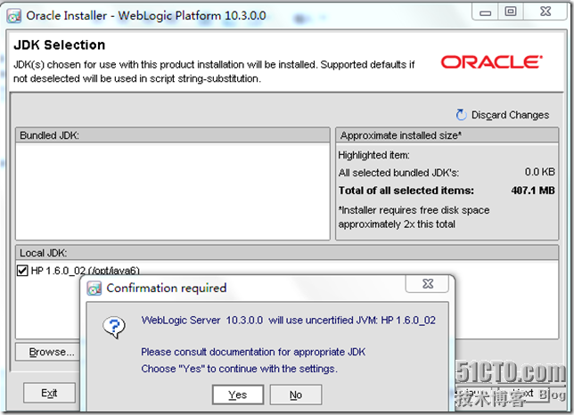
Task: Click the JDK Selection heading
Action: click(60, 45)
